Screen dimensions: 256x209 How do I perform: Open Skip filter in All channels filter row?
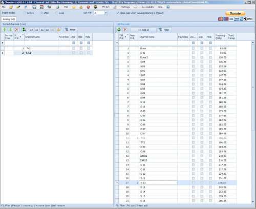(202, 43)
